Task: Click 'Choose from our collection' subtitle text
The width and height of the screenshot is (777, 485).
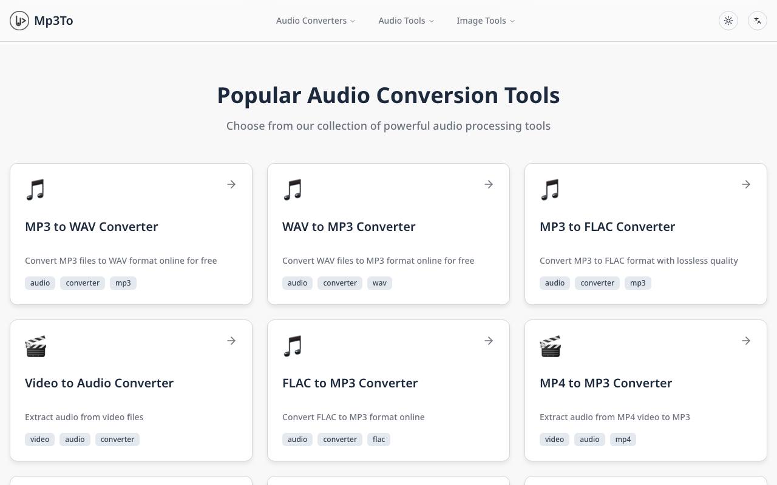Action: [388, 126]
